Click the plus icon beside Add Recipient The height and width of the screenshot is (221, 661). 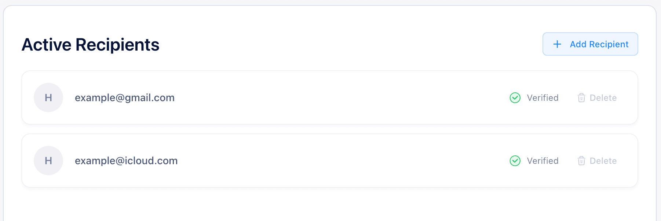[x=557, y=44]
